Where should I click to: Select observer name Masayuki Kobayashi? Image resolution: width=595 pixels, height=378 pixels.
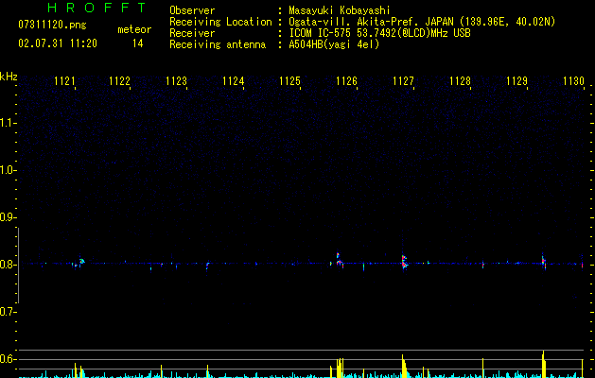340,10
